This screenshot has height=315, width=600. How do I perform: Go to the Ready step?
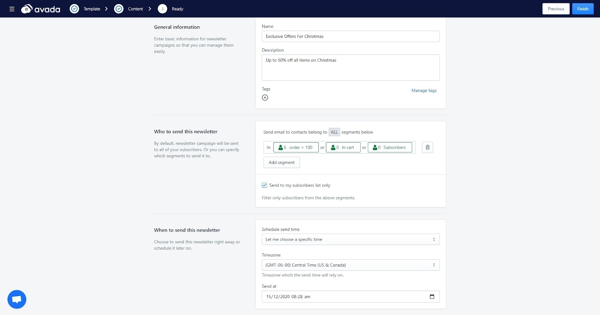pyautogui.click(x=177, y=9)
